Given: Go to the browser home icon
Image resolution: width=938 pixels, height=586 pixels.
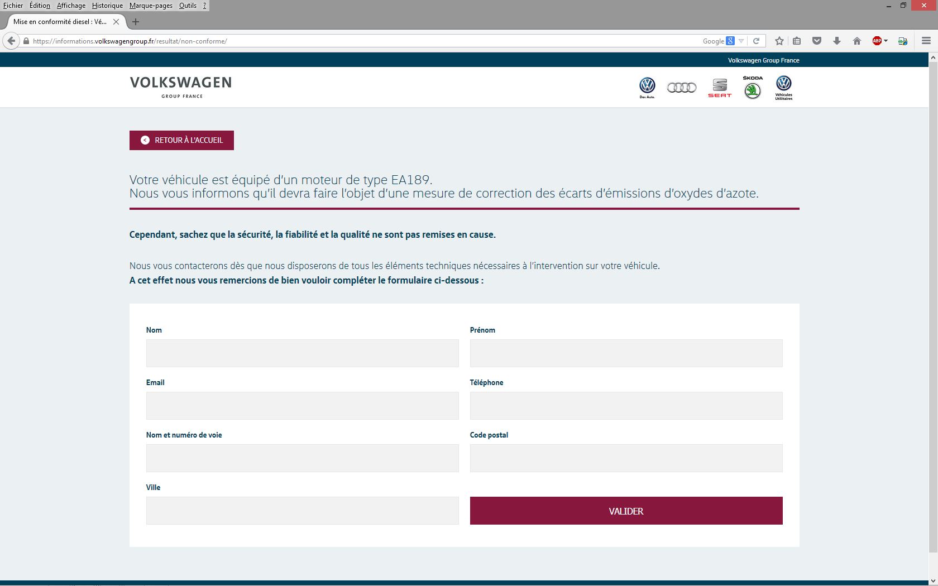Looking at the screenshot, I should coord(857,41).
